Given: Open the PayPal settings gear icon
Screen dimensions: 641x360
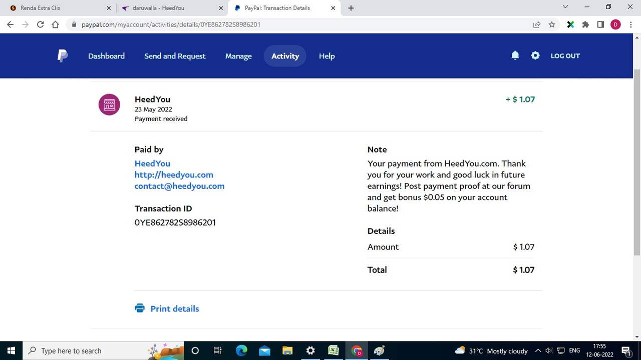Looking at the screenshot, I should 535,55.
